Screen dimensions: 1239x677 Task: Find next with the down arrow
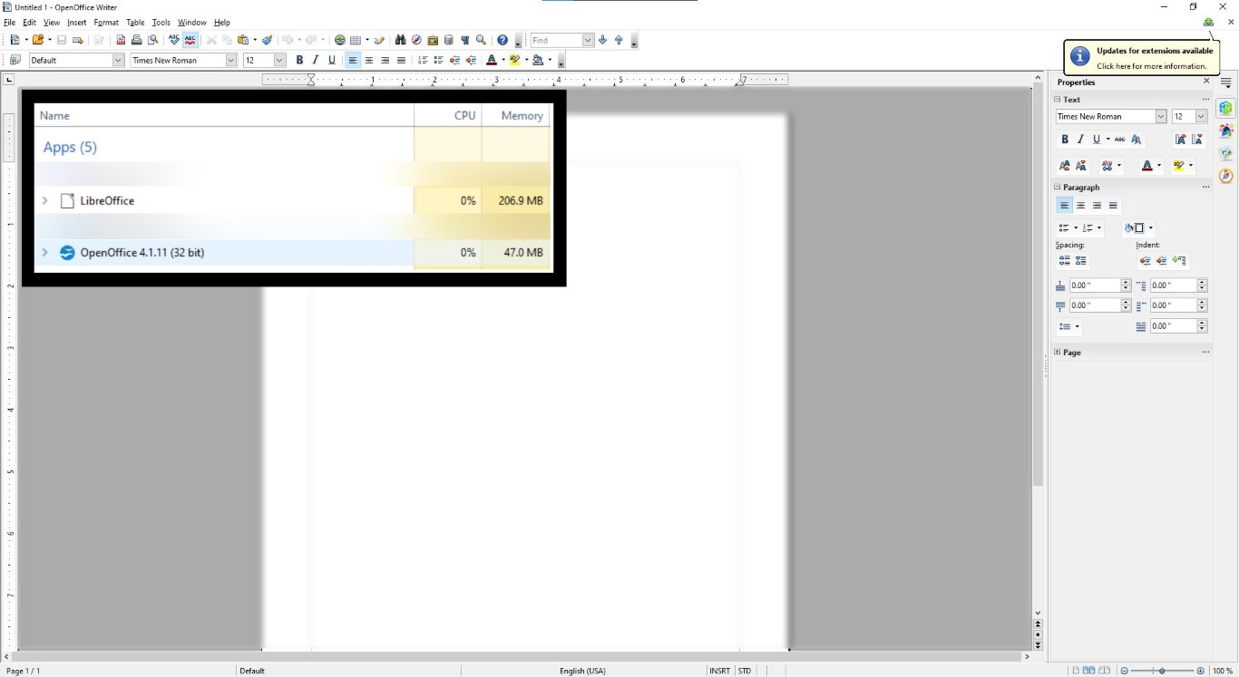[x=602, y=40]
